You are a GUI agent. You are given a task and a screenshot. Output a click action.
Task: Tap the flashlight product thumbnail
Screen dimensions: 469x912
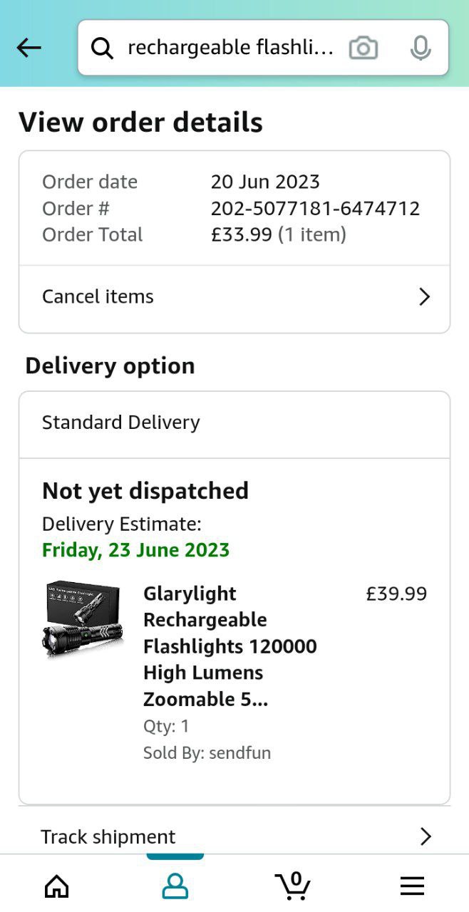tap(83, 618)
